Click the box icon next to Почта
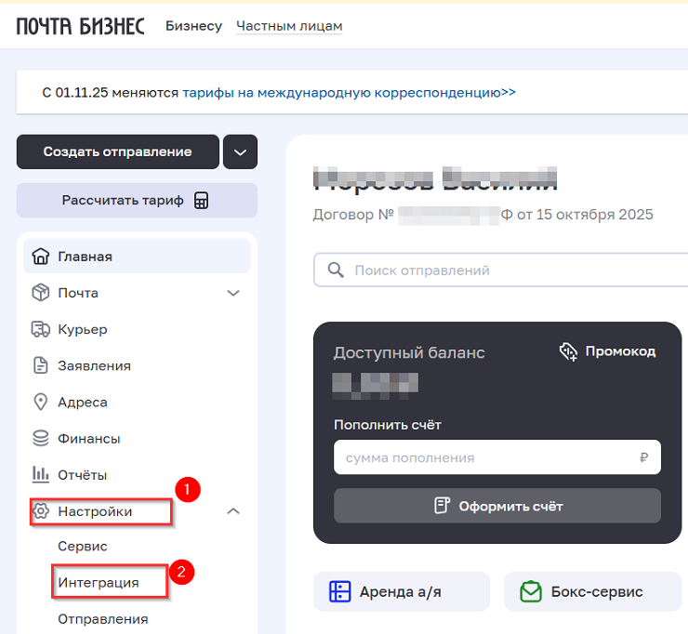The width and height of the screenshot is (688, 634). click(41, 293)
